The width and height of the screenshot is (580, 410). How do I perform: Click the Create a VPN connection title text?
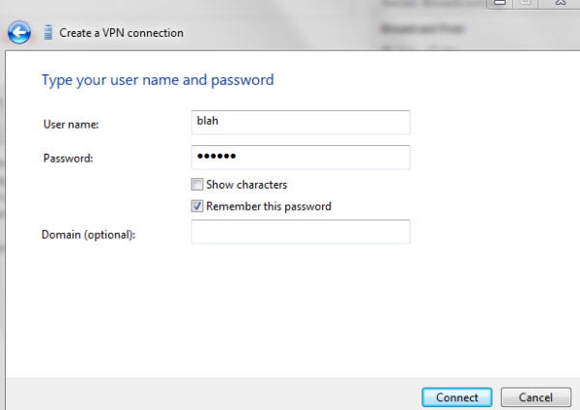(122, 33)
